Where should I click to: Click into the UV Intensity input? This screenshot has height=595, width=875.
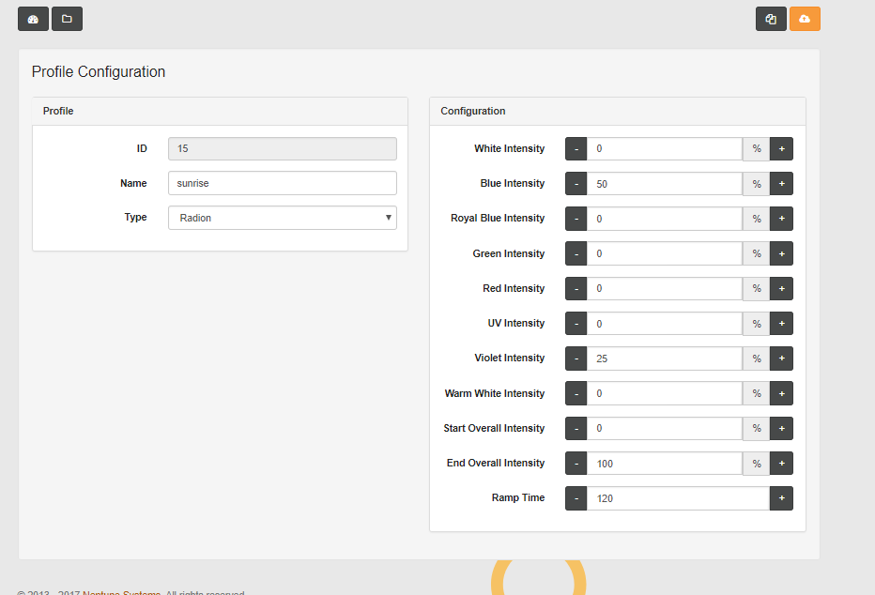click(x=665, y=324)
